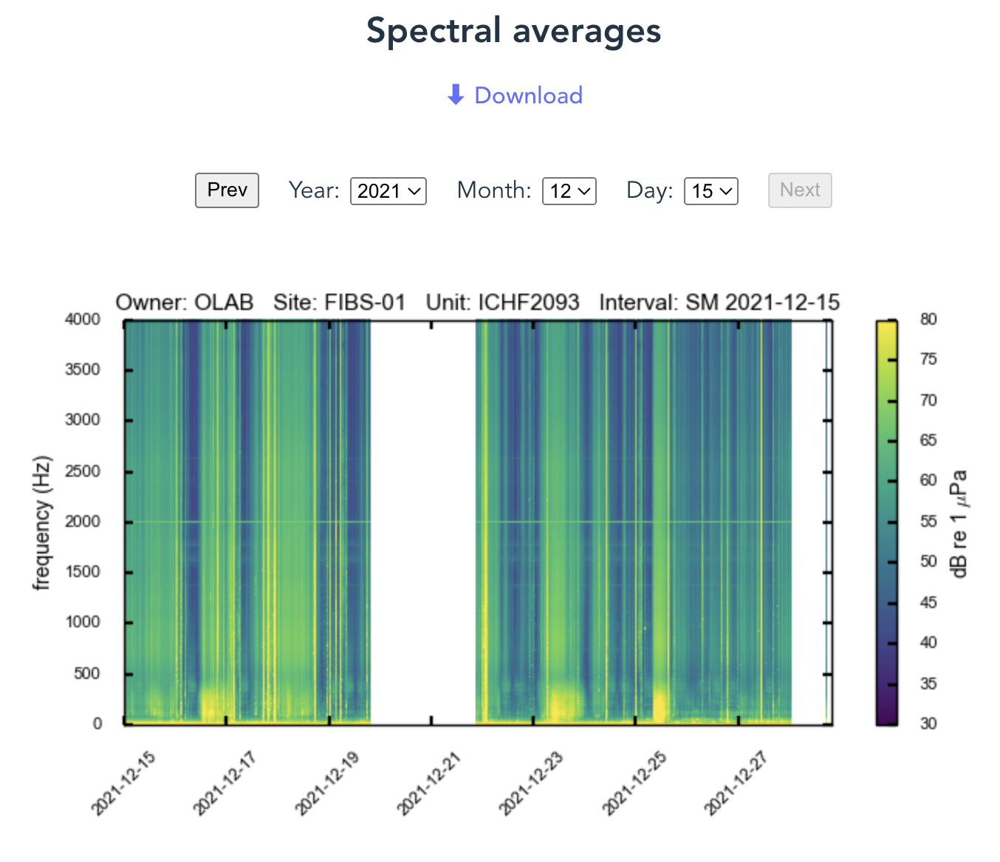Screen dimensions: 1000x862
Task: Open the Day dropdown showing 15
Action: [711, 191]
